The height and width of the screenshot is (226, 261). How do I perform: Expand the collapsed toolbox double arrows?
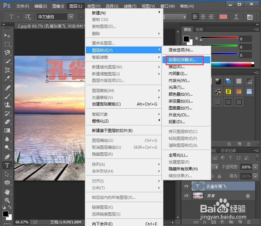click(3, 25)
